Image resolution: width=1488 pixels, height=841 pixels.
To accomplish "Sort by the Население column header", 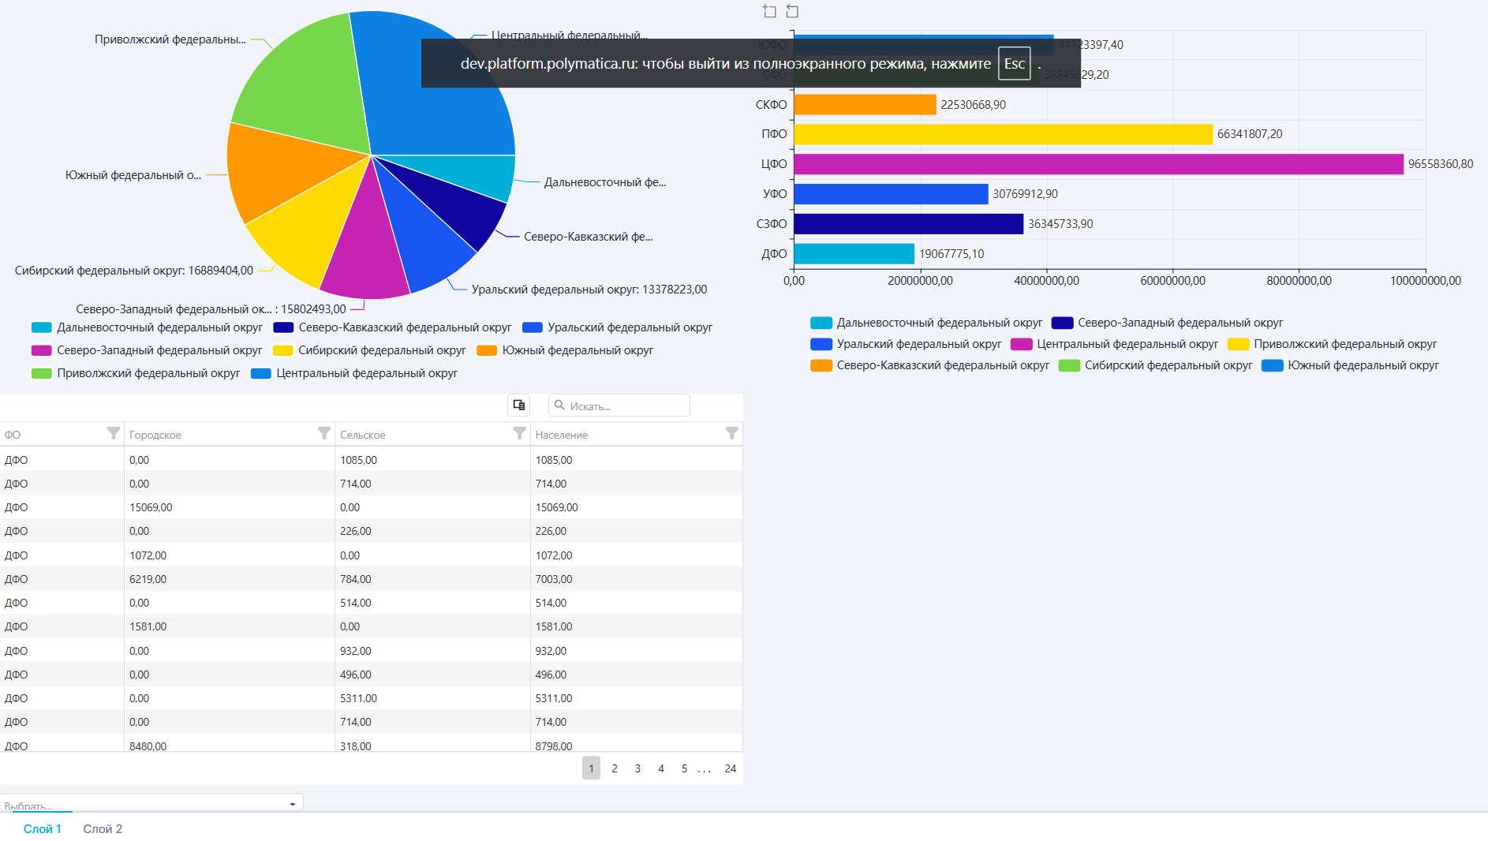I will (x=562, y=435).
